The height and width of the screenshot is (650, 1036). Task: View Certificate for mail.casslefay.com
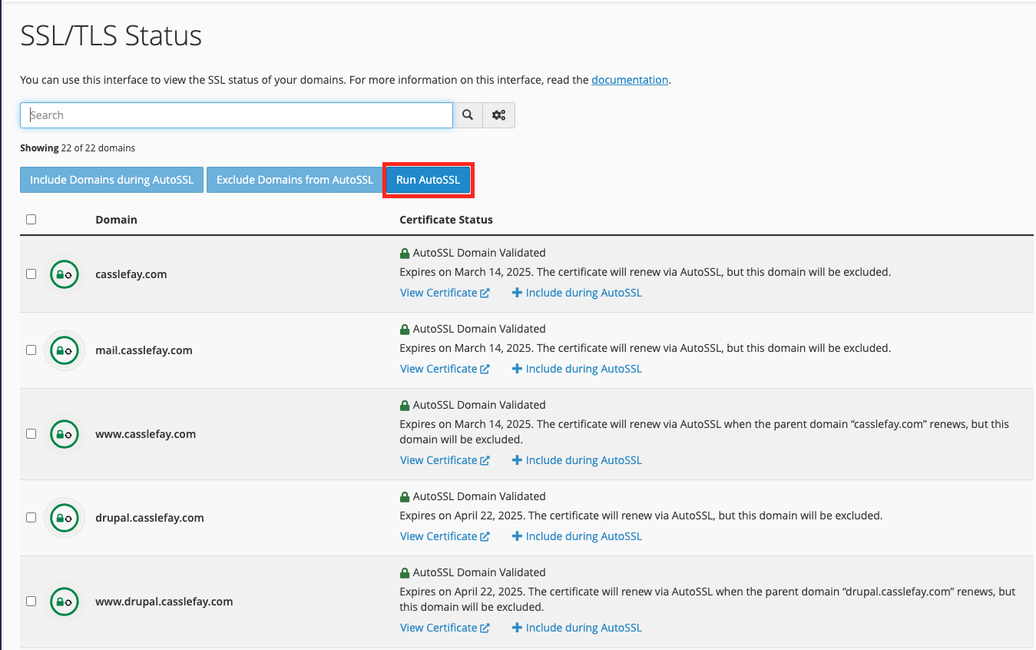pyautogui.click(x=445, y=369)
